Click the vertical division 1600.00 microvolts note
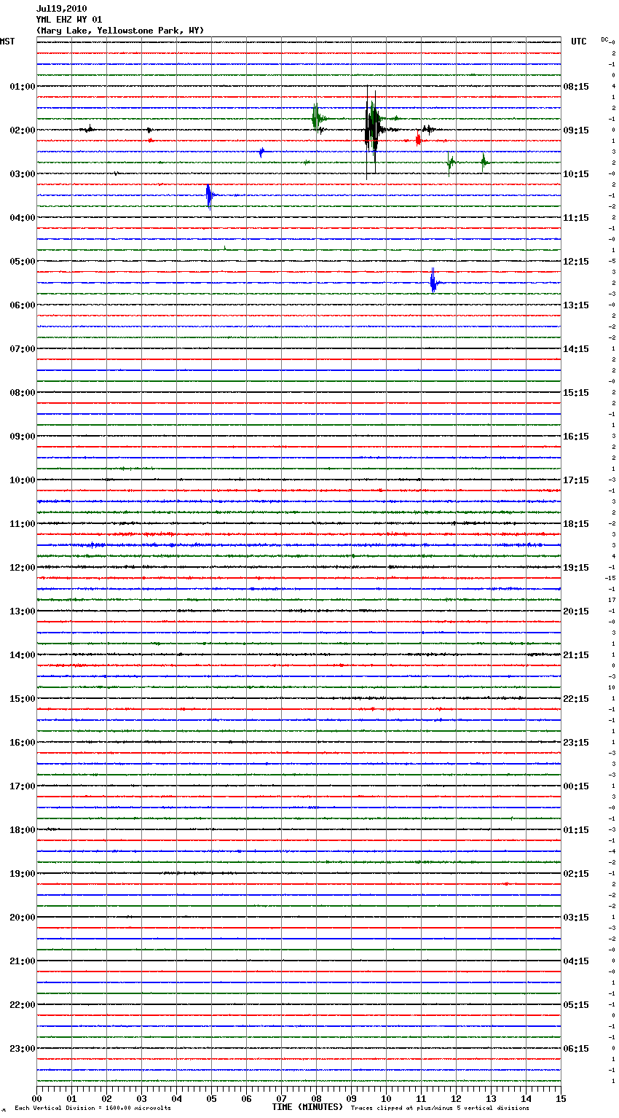Viewport: 619px width, 1118px height. point(92,1109)
